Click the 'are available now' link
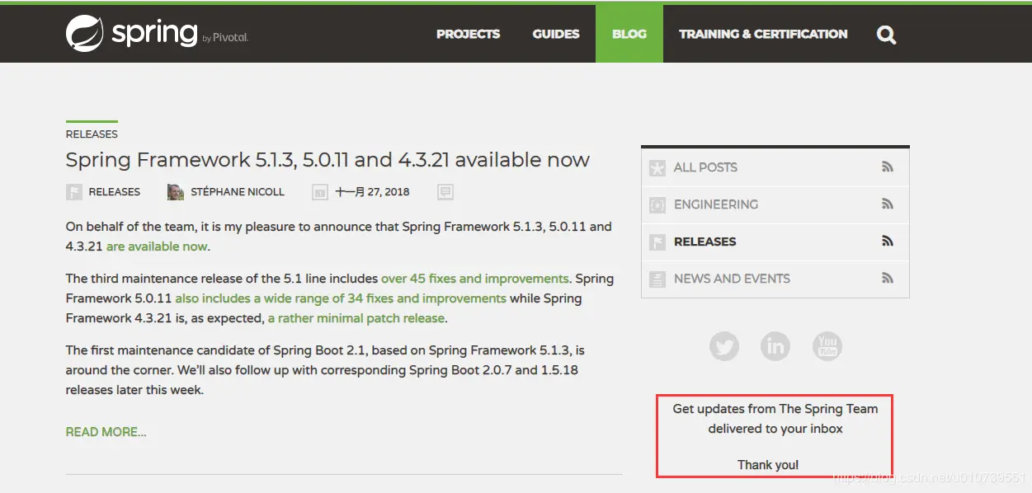1032x493 pixels. pos(157,246)
